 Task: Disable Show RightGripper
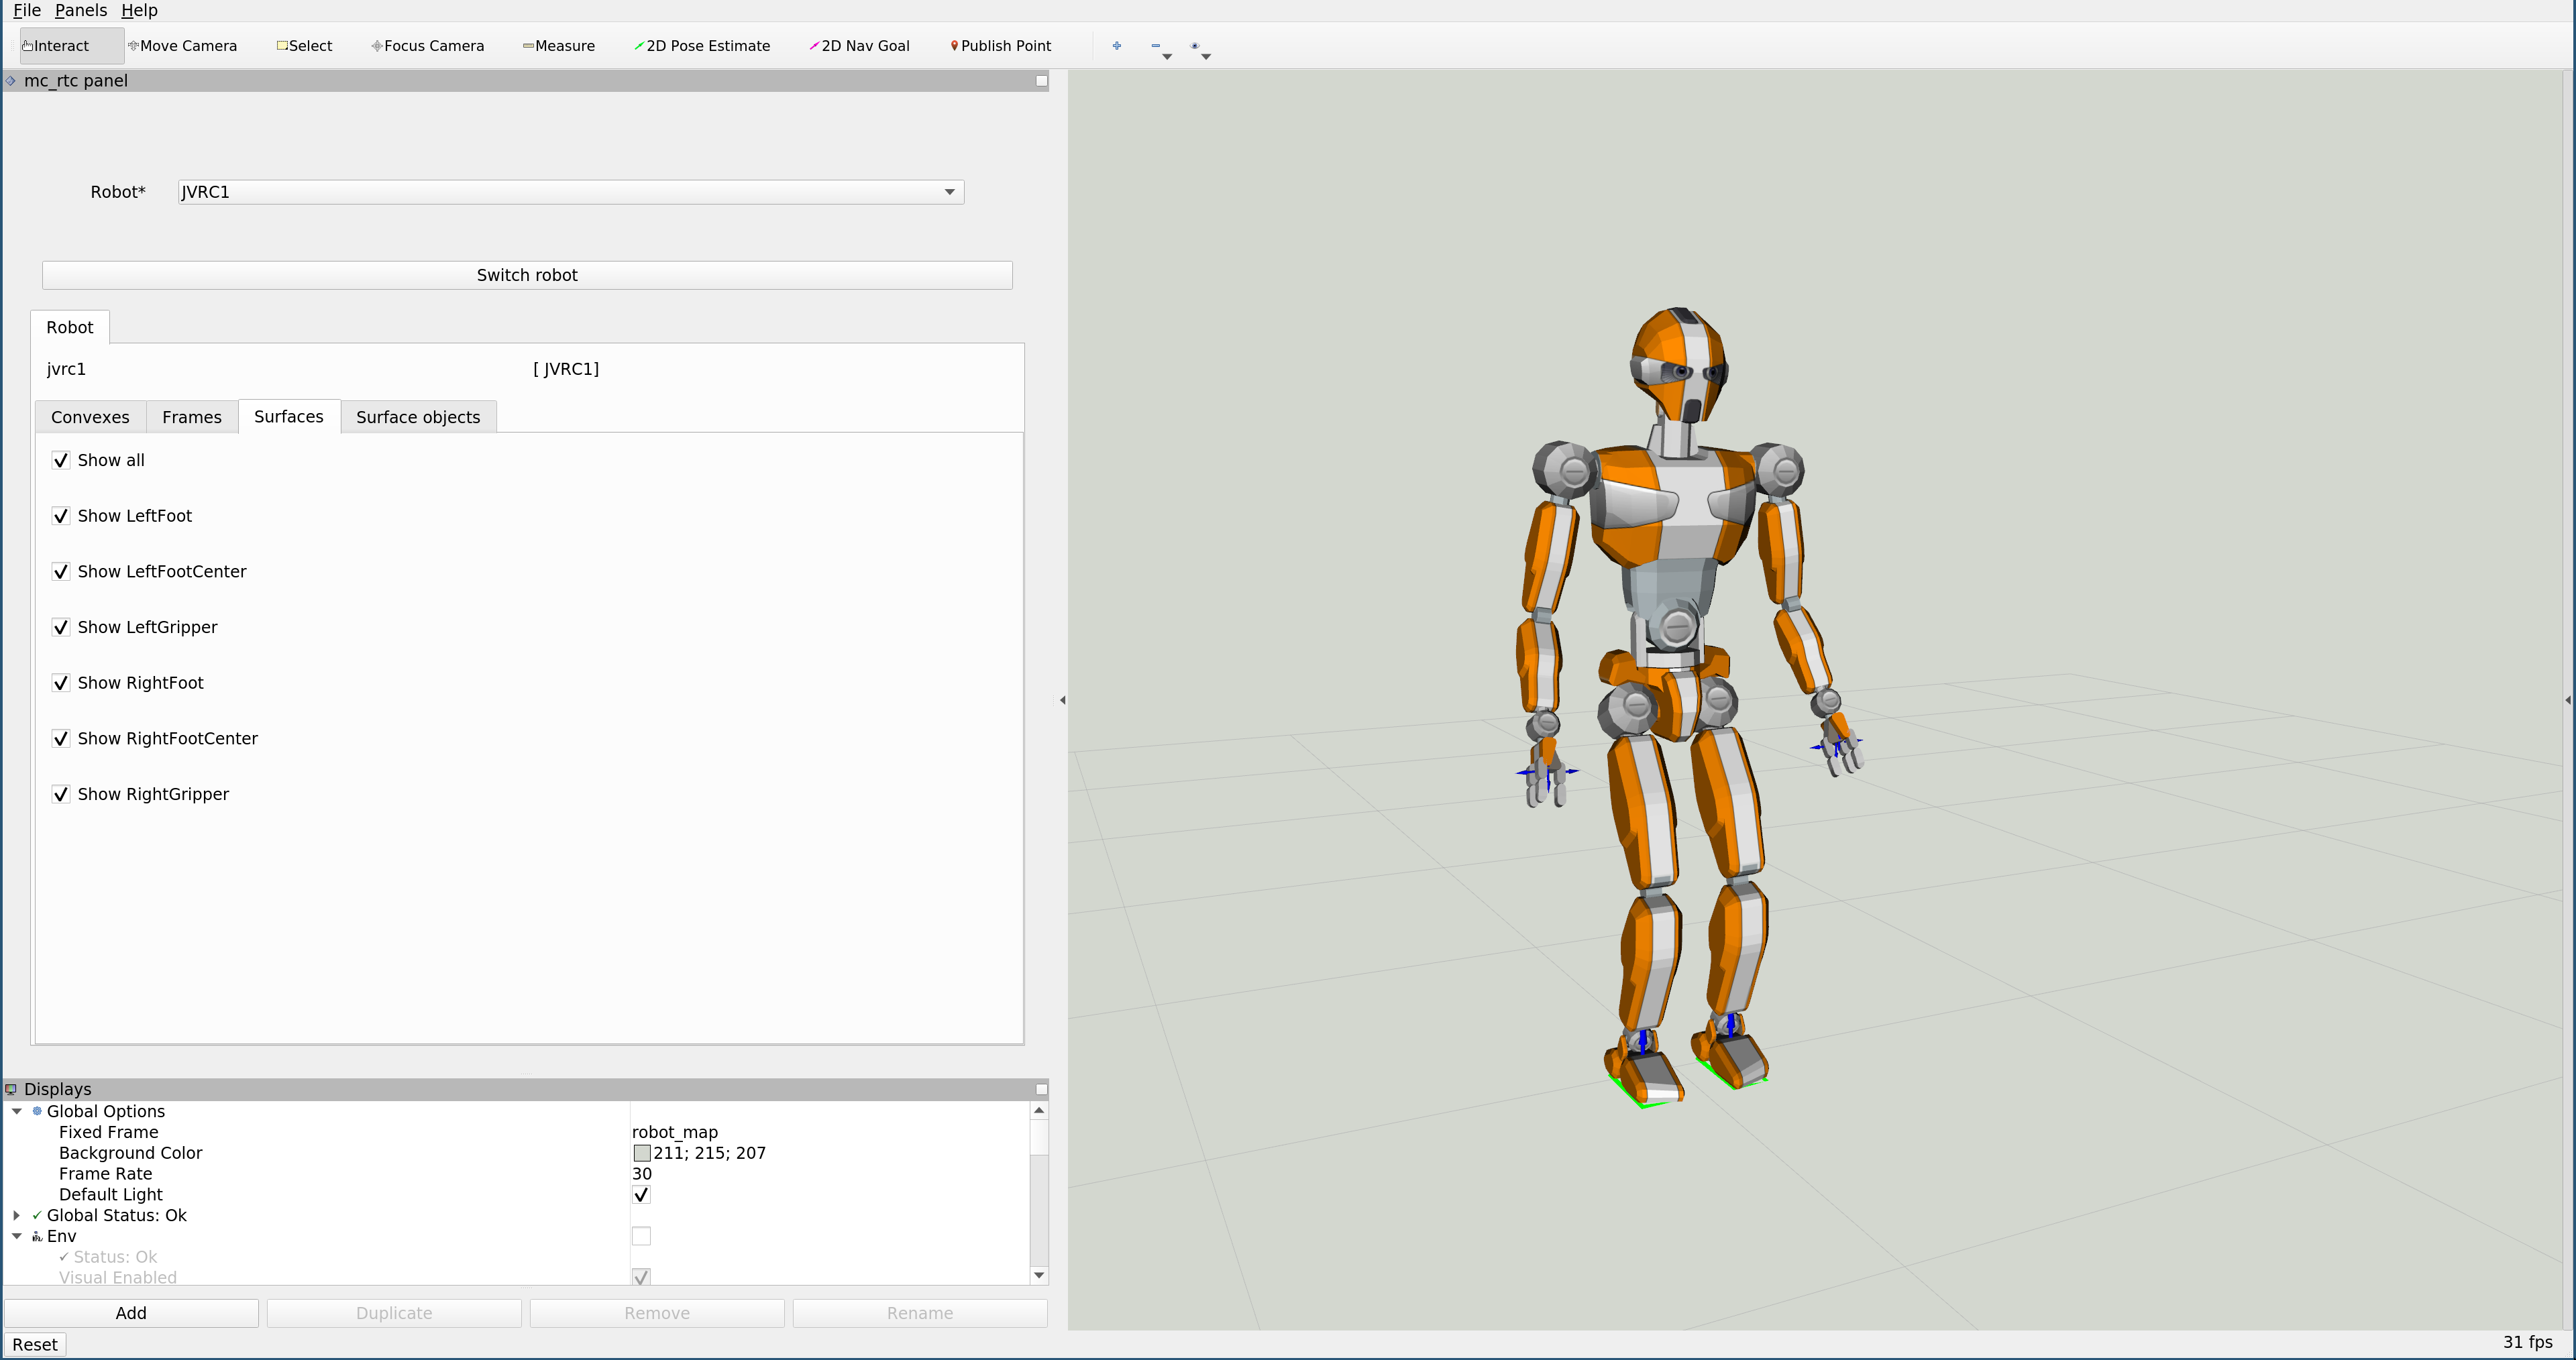coord(60,794)
